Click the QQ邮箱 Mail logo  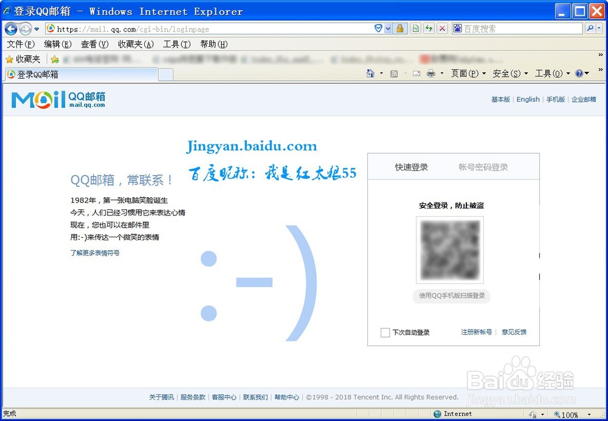tap(58, 99)
